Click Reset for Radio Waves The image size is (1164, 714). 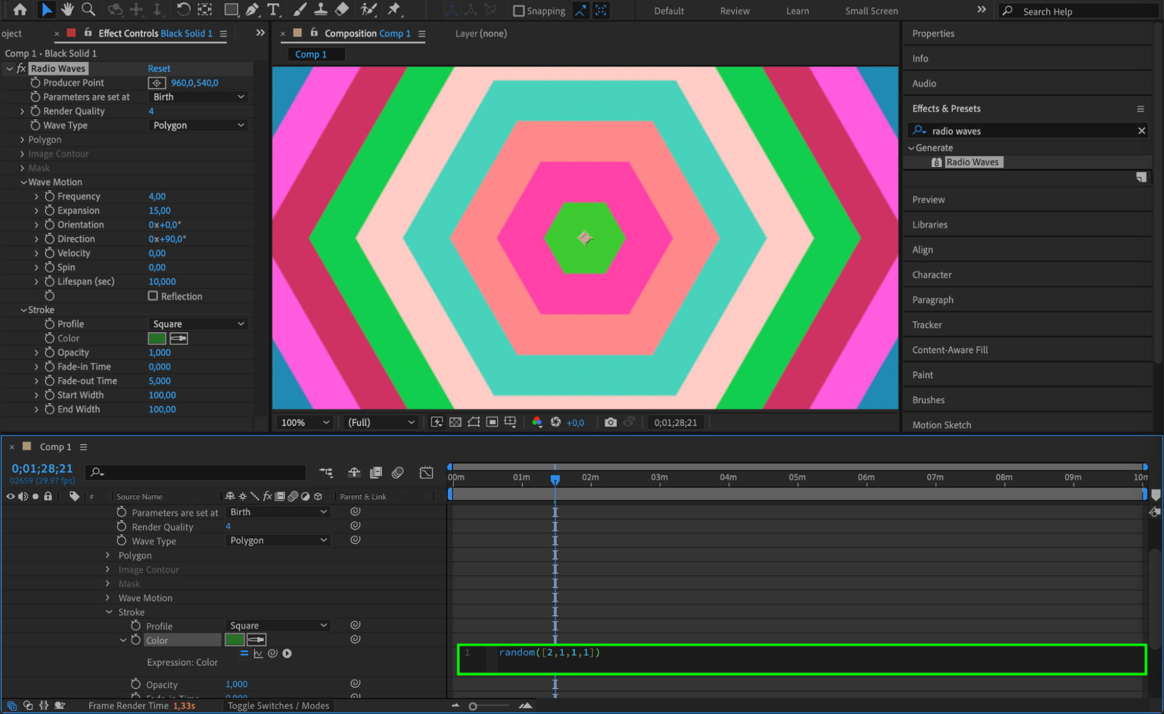tap(159, 69)
